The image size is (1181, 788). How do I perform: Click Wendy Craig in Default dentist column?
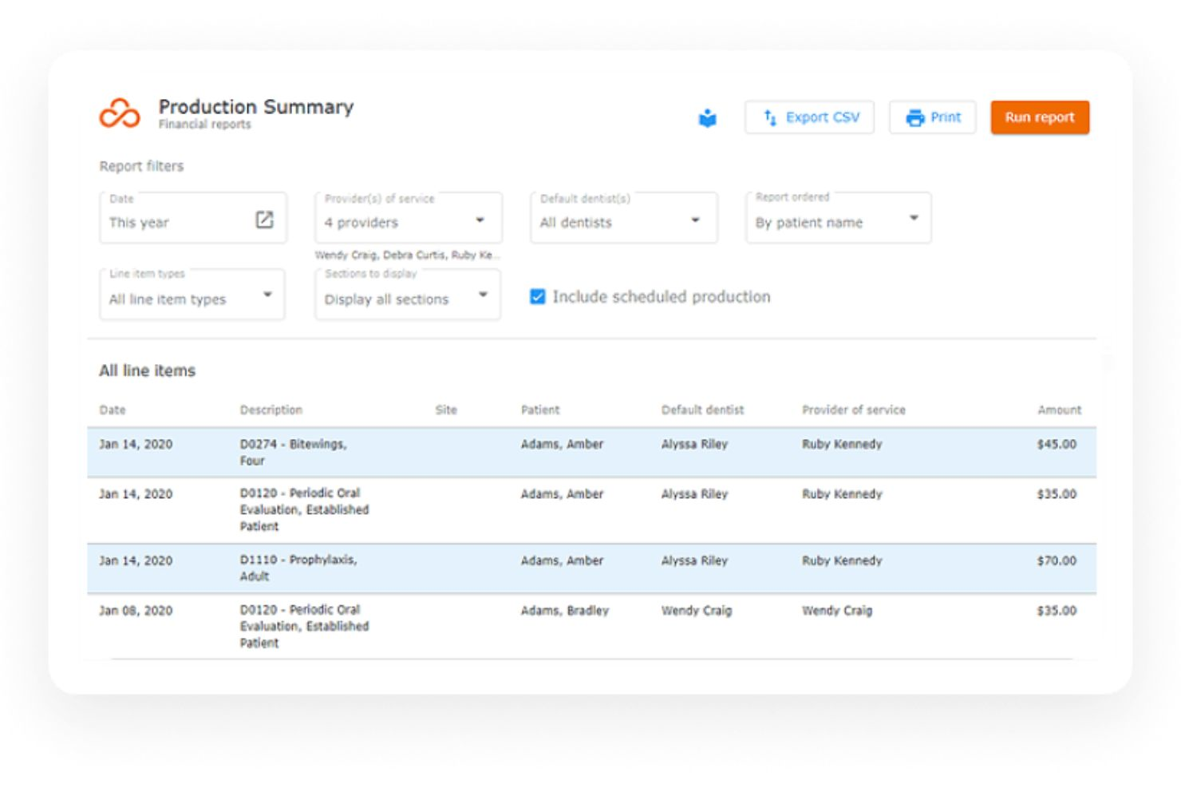697,611
